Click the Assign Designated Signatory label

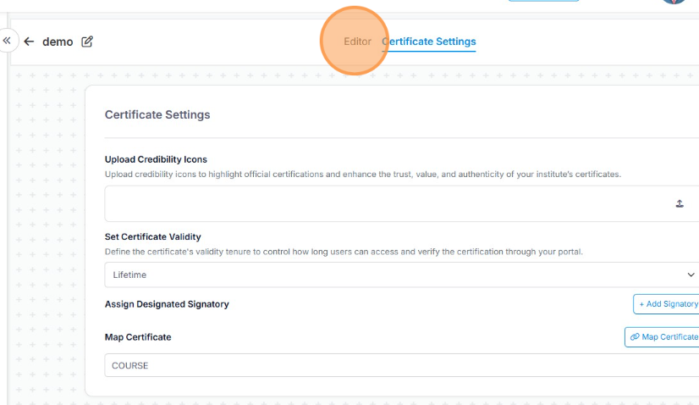pyautogui.click(x=167, y=304)
